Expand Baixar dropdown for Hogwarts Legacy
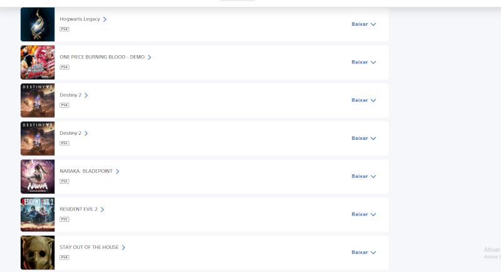Viewport: 501px width, 272px height. point(364,24)
